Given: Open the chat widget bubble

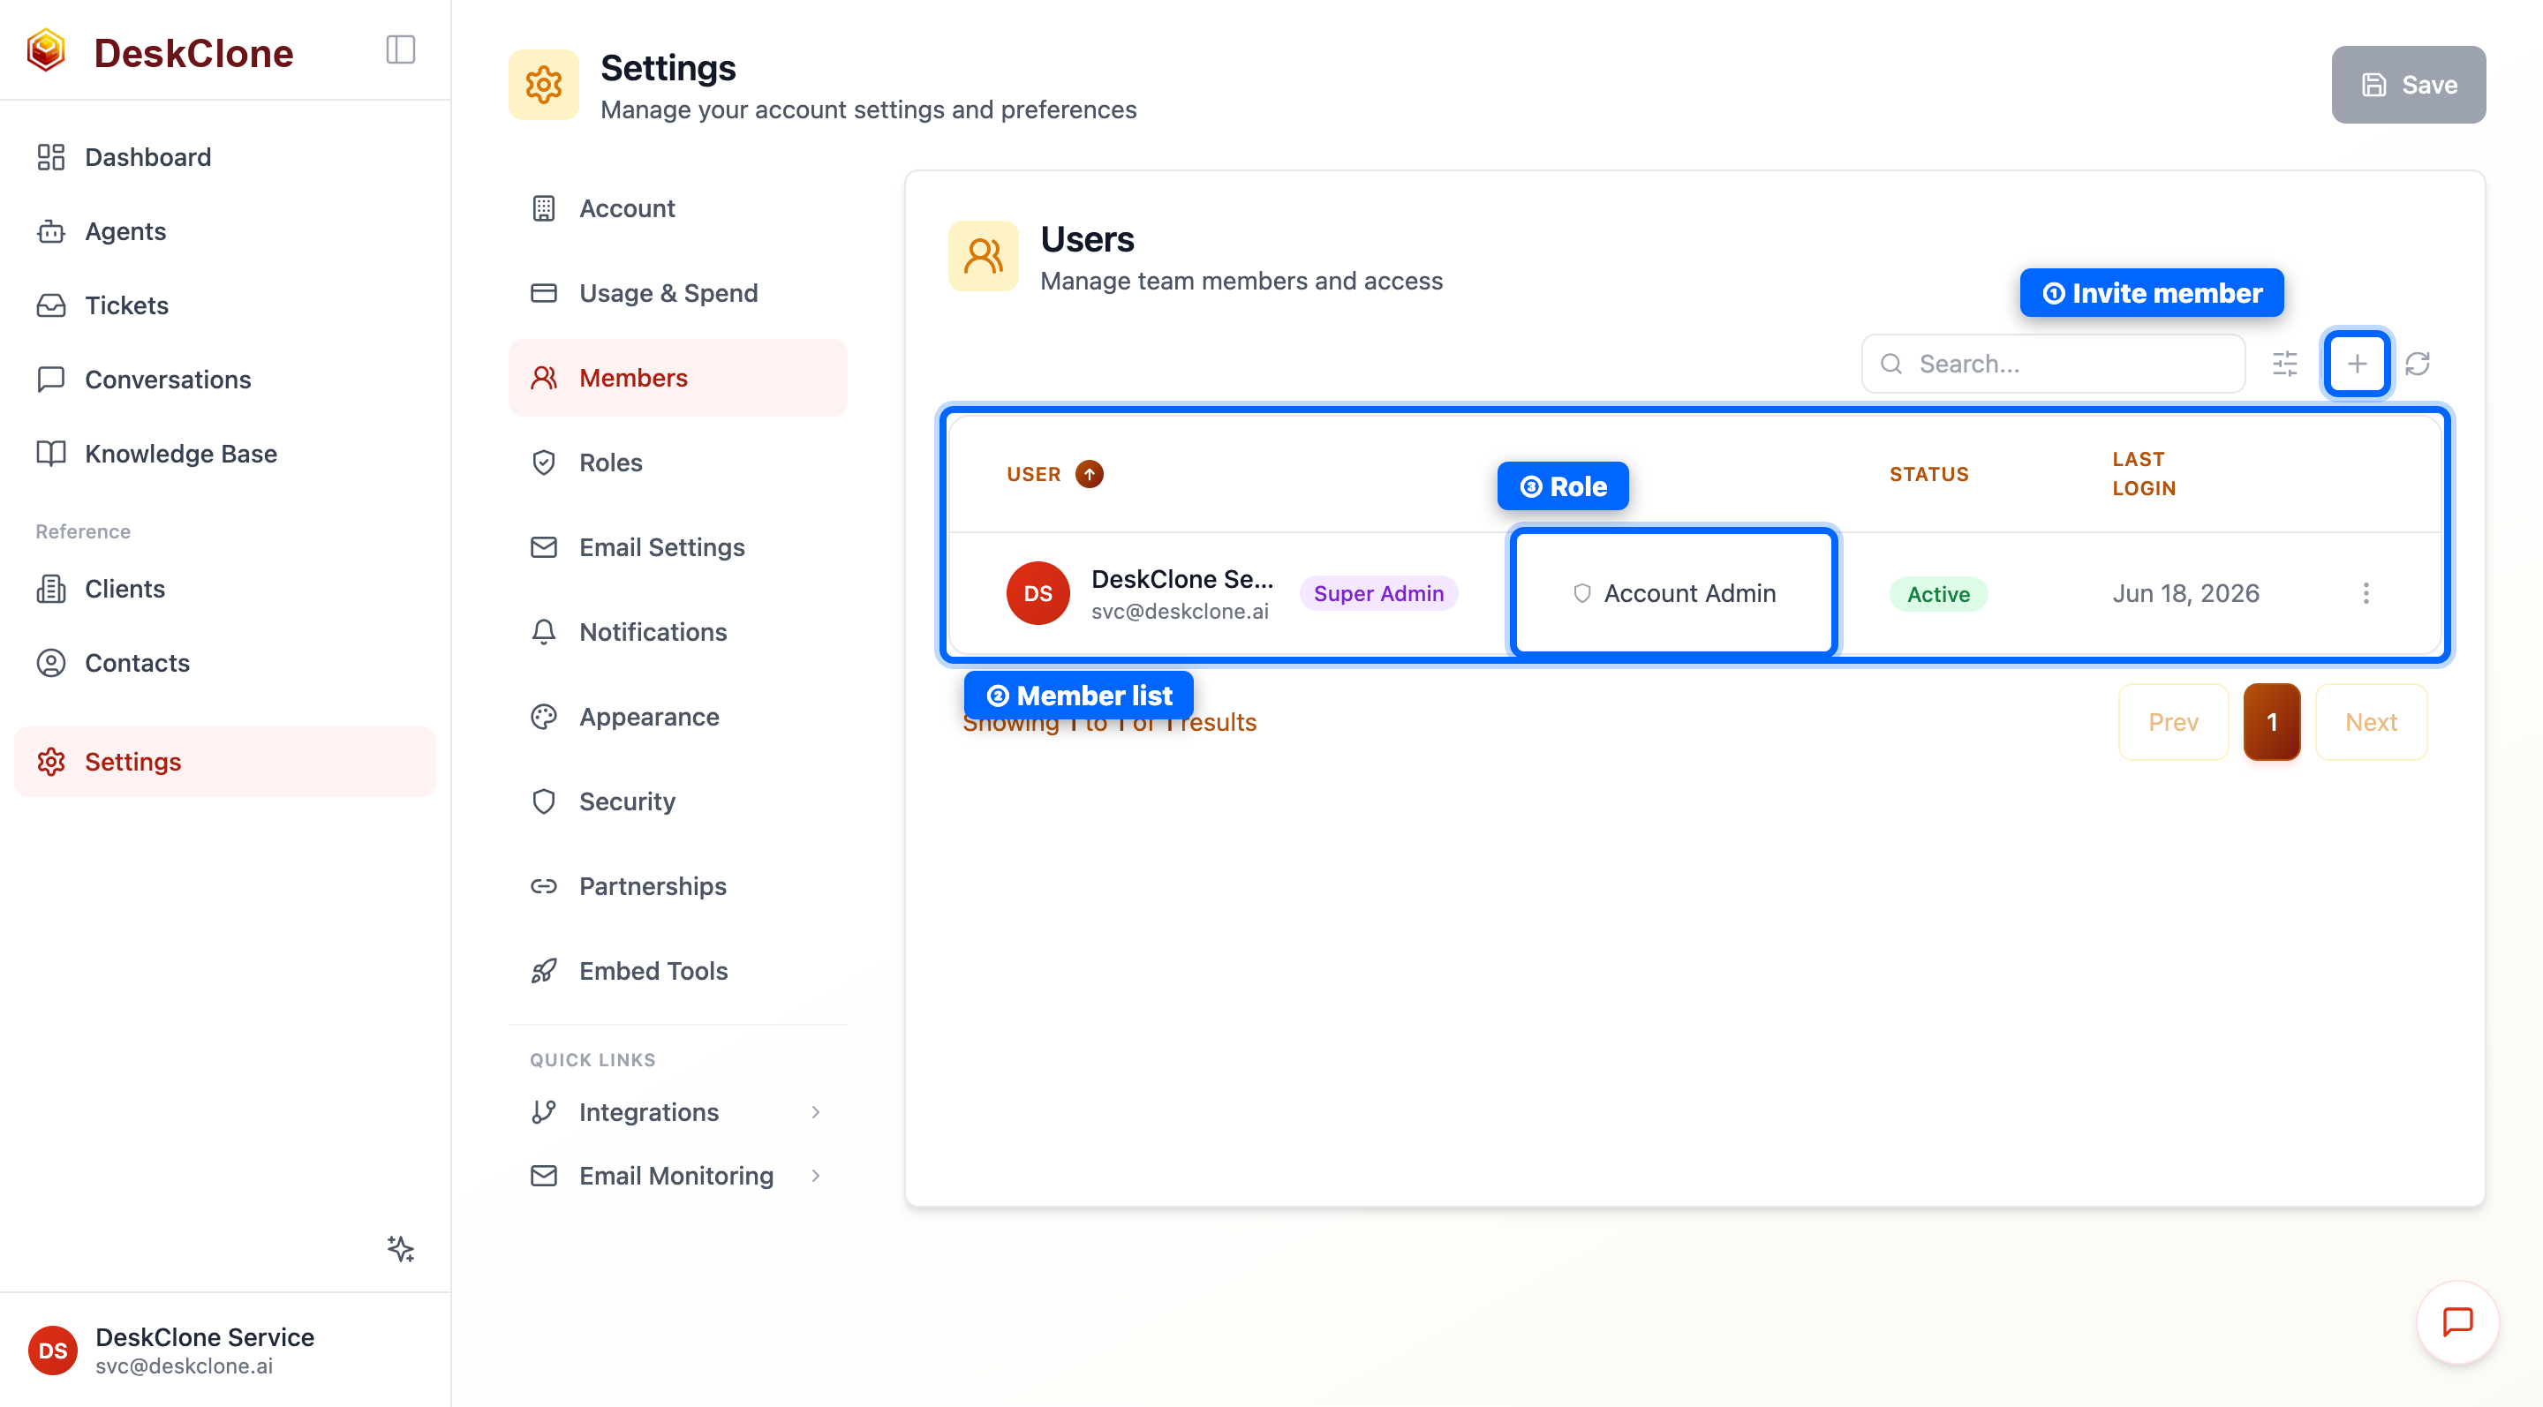Looking at the screenshot, I should click(2457, 1321).
